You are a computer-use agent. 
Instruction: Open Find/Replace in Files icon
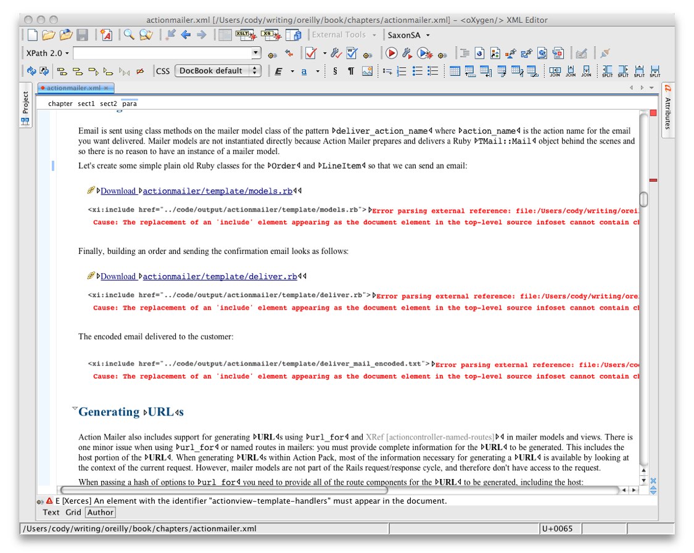pos(146,35)
